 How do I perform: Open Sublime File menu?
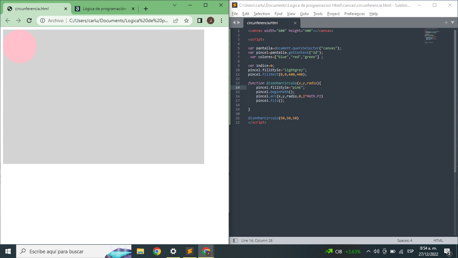point(235,14)
